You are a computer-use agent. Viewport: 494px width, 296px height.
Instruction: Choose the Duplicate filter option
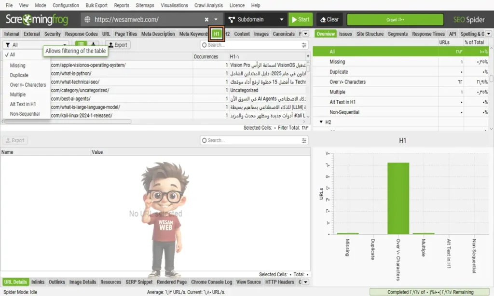point(19,75)
